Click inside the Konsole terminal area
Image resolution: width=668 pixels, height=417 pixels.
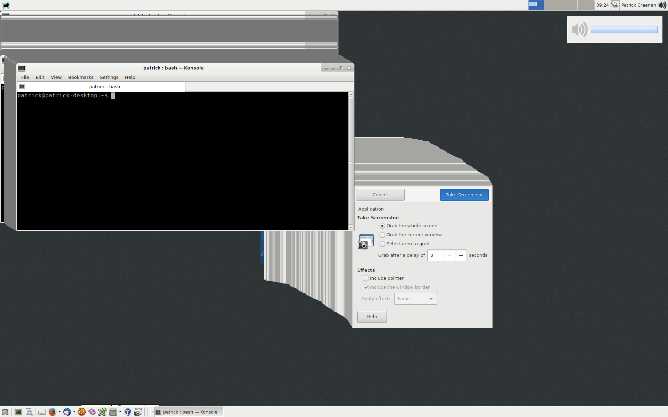pos(183,161)
